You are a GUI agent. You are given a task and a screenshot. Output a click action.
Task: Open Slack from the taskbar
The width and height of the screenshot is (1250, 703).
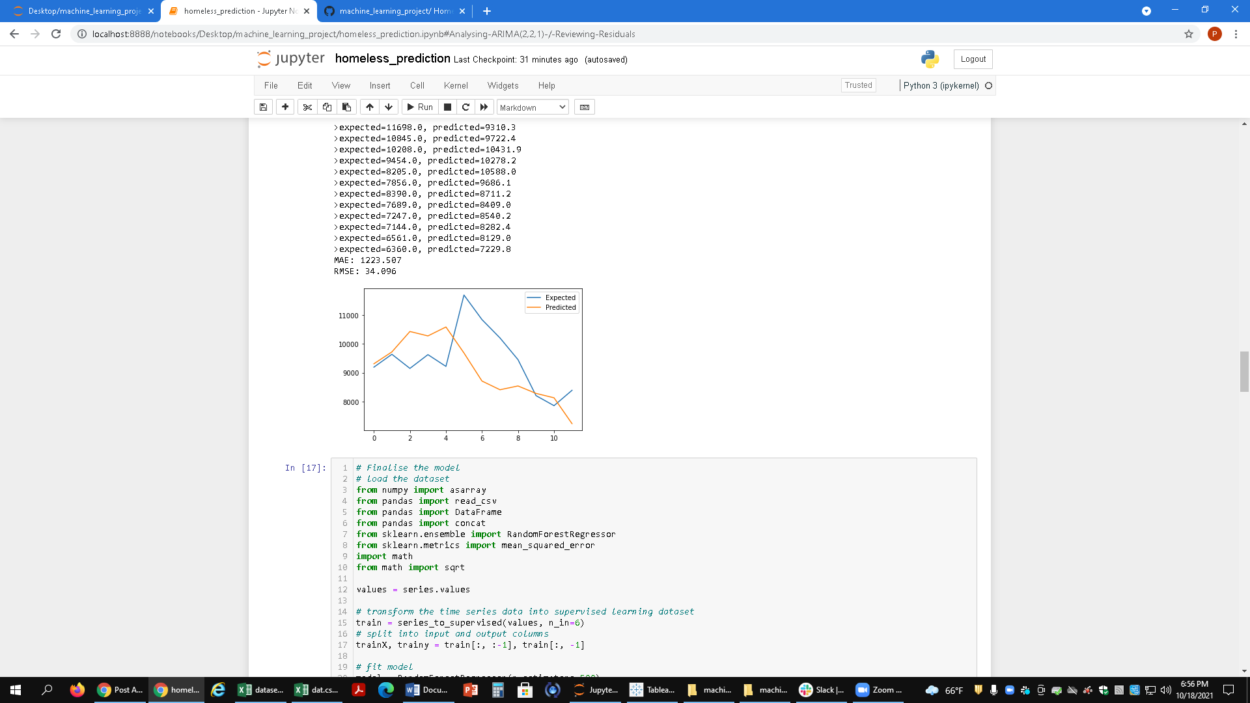click(821, 690)
